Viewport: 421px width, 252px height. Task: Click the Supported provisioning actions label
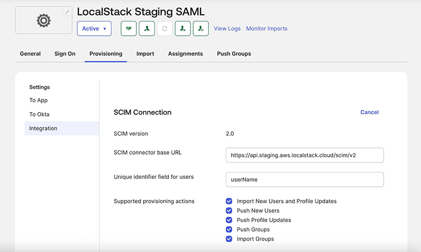(154, 201)
